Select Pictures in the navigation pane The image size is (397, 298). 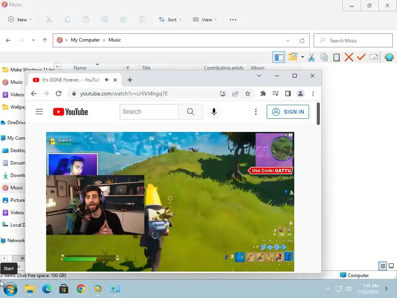click(14, 200)
